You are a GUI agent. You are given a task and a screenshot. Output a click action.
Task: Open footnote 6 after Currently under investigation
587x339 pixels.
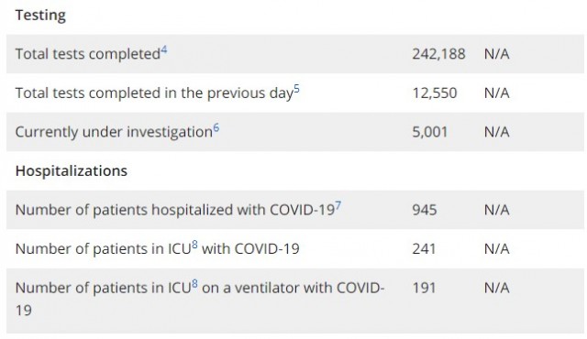click(216, 128)
